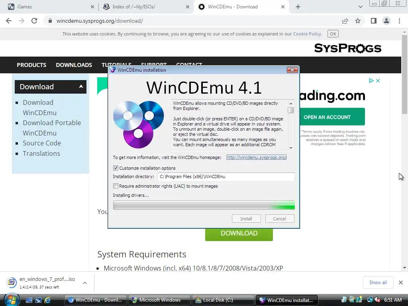
Task: Open the Chrome side panel icon
Action: [374, 21]
